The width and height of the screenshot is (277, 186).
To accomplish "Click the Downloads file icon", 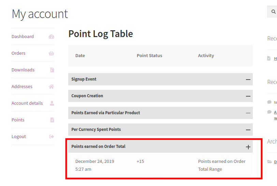I will pyautogui.click(x=52, y=70).
